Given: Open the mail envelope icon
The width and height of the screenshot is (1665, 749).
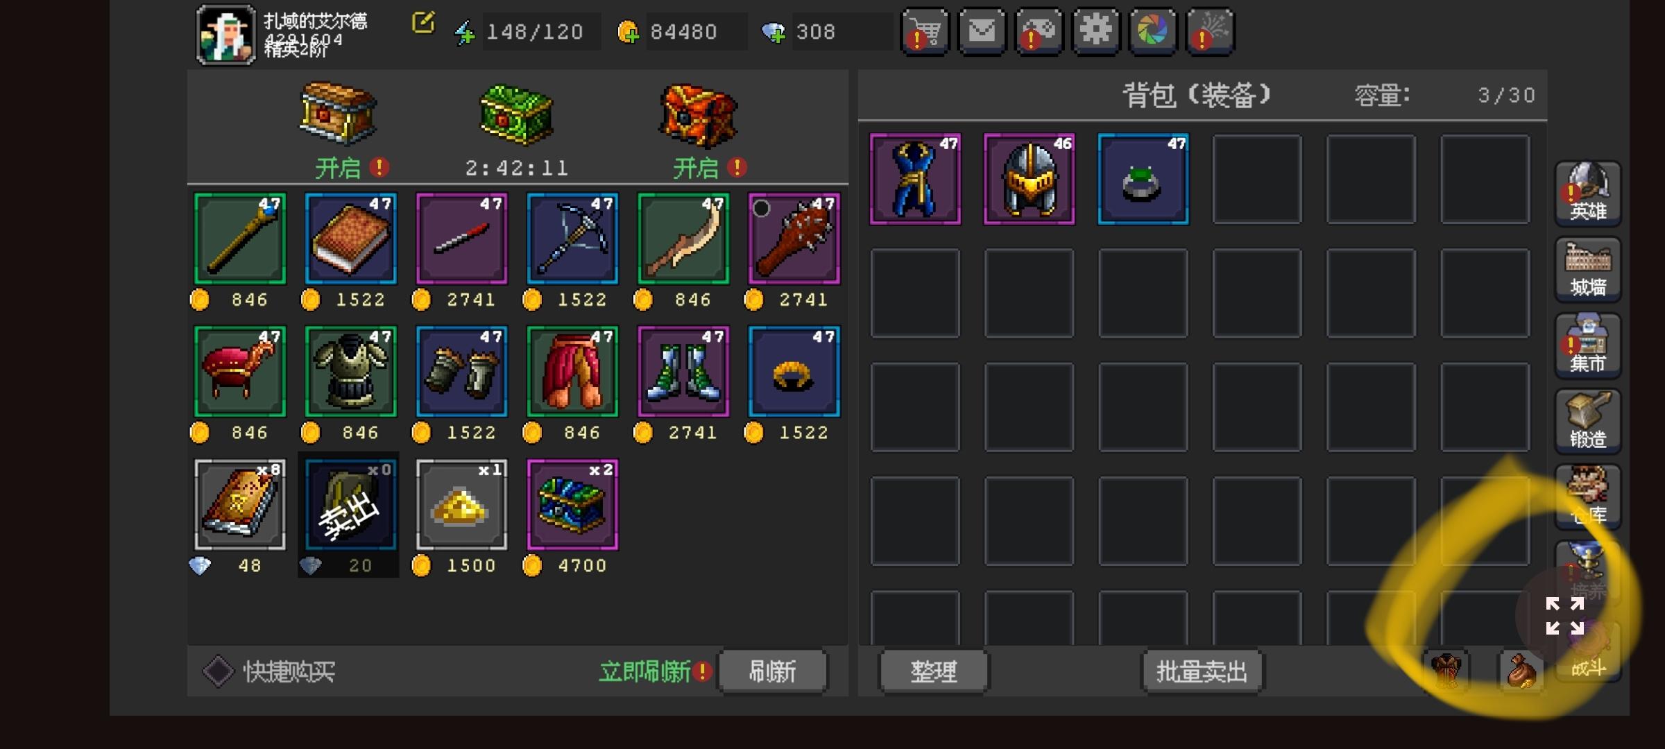Looking at the screenshot, I should pyautogui.click(x=982, y=31).
